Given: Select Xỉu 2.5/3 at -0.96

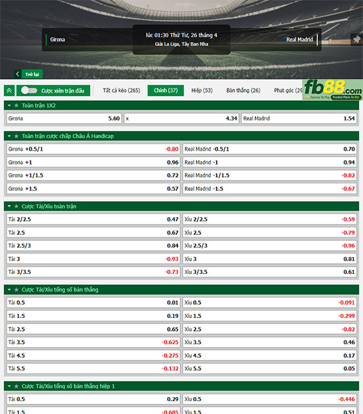Looking at the screenshot, I should (270, 246).
